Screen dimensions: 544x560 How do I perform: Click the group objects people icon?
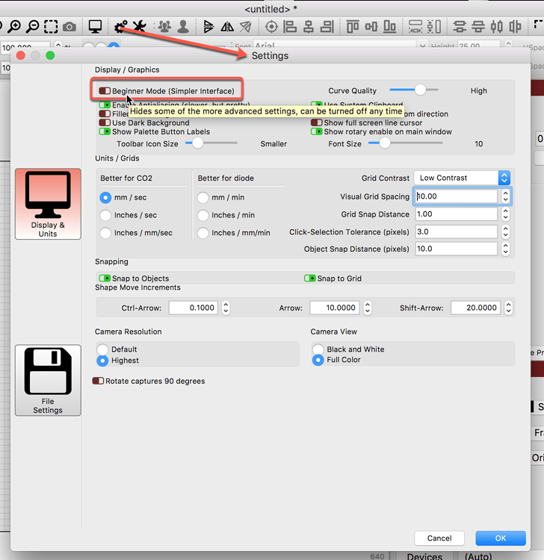[164, 27]
